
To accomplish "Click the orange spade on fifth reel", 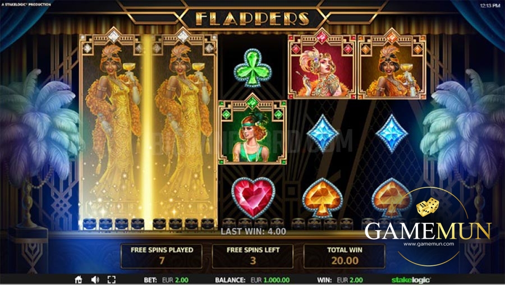I will (x=392, y=197).
